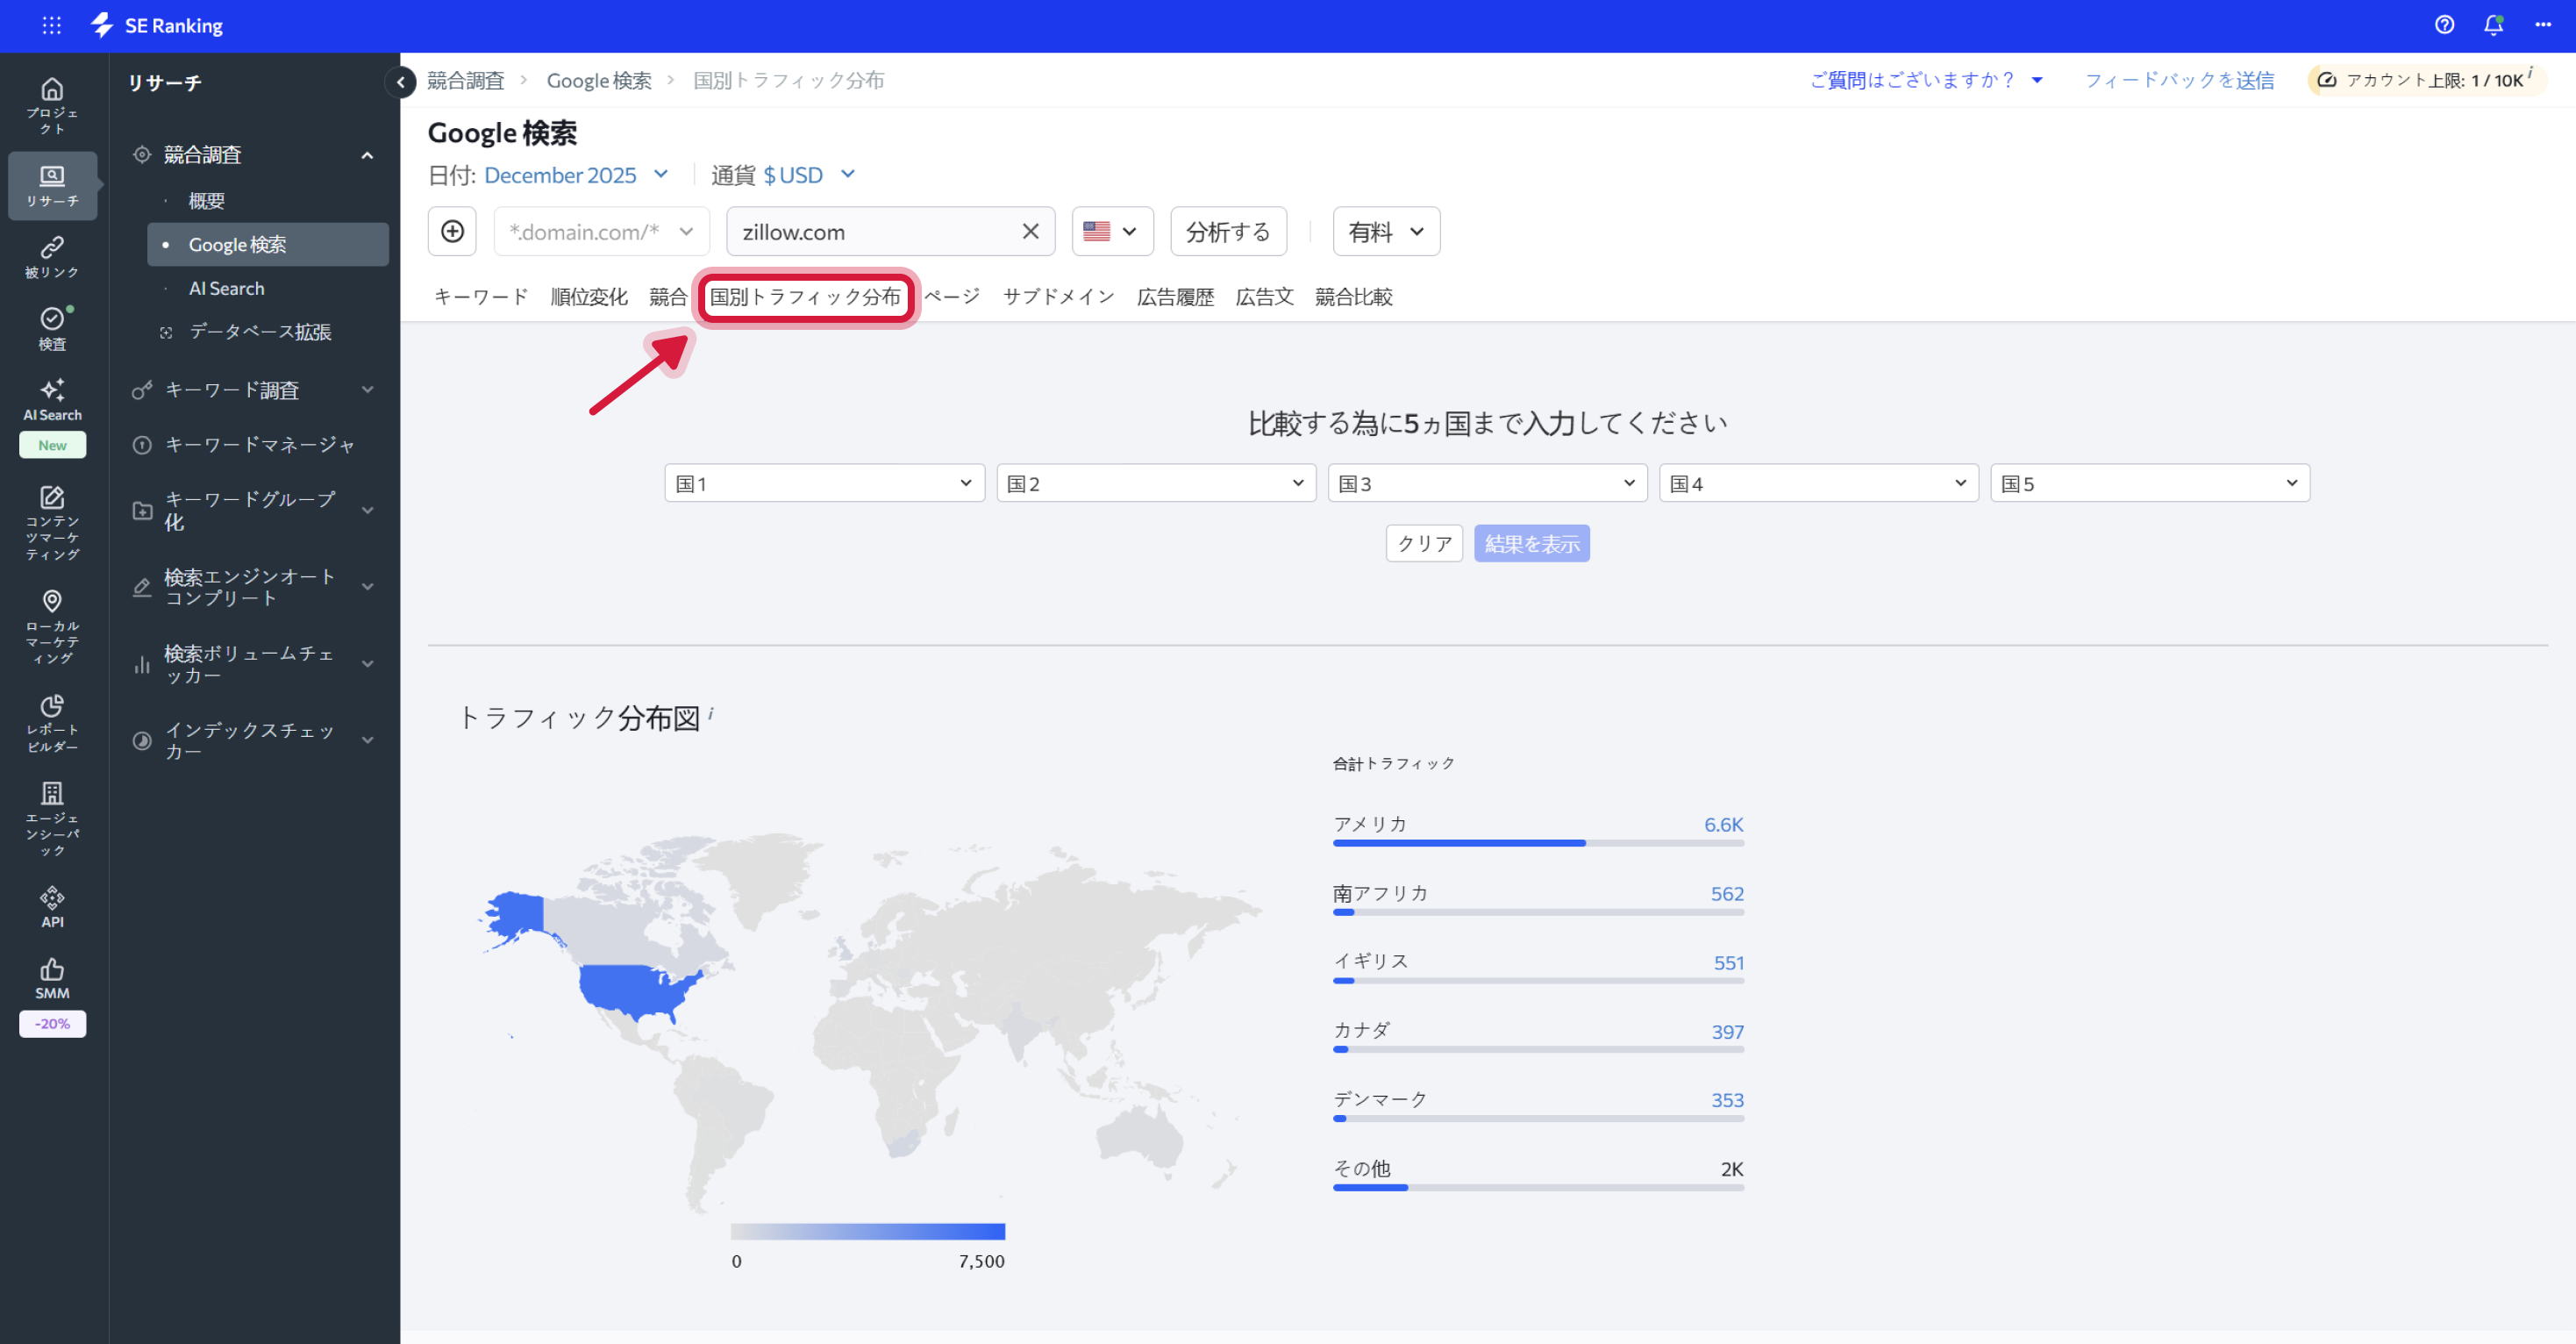The height and width of the screenshot is (1344, 2576).
Task: Open the $USD currency dropdown
Action: click(793, 174)
